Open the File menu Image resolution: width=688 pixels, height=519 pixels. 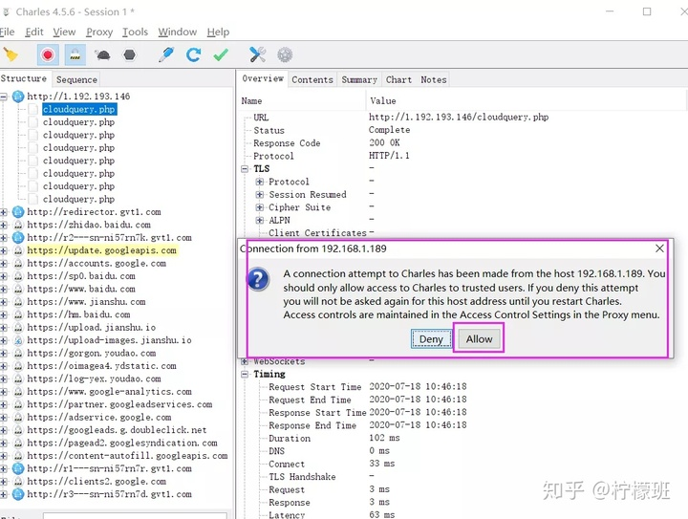pyautogui.click(x=7, y=32)
